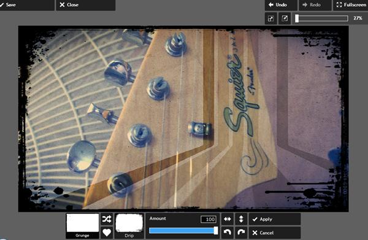Adjust the zoom slider at top right

pos(322,18)
